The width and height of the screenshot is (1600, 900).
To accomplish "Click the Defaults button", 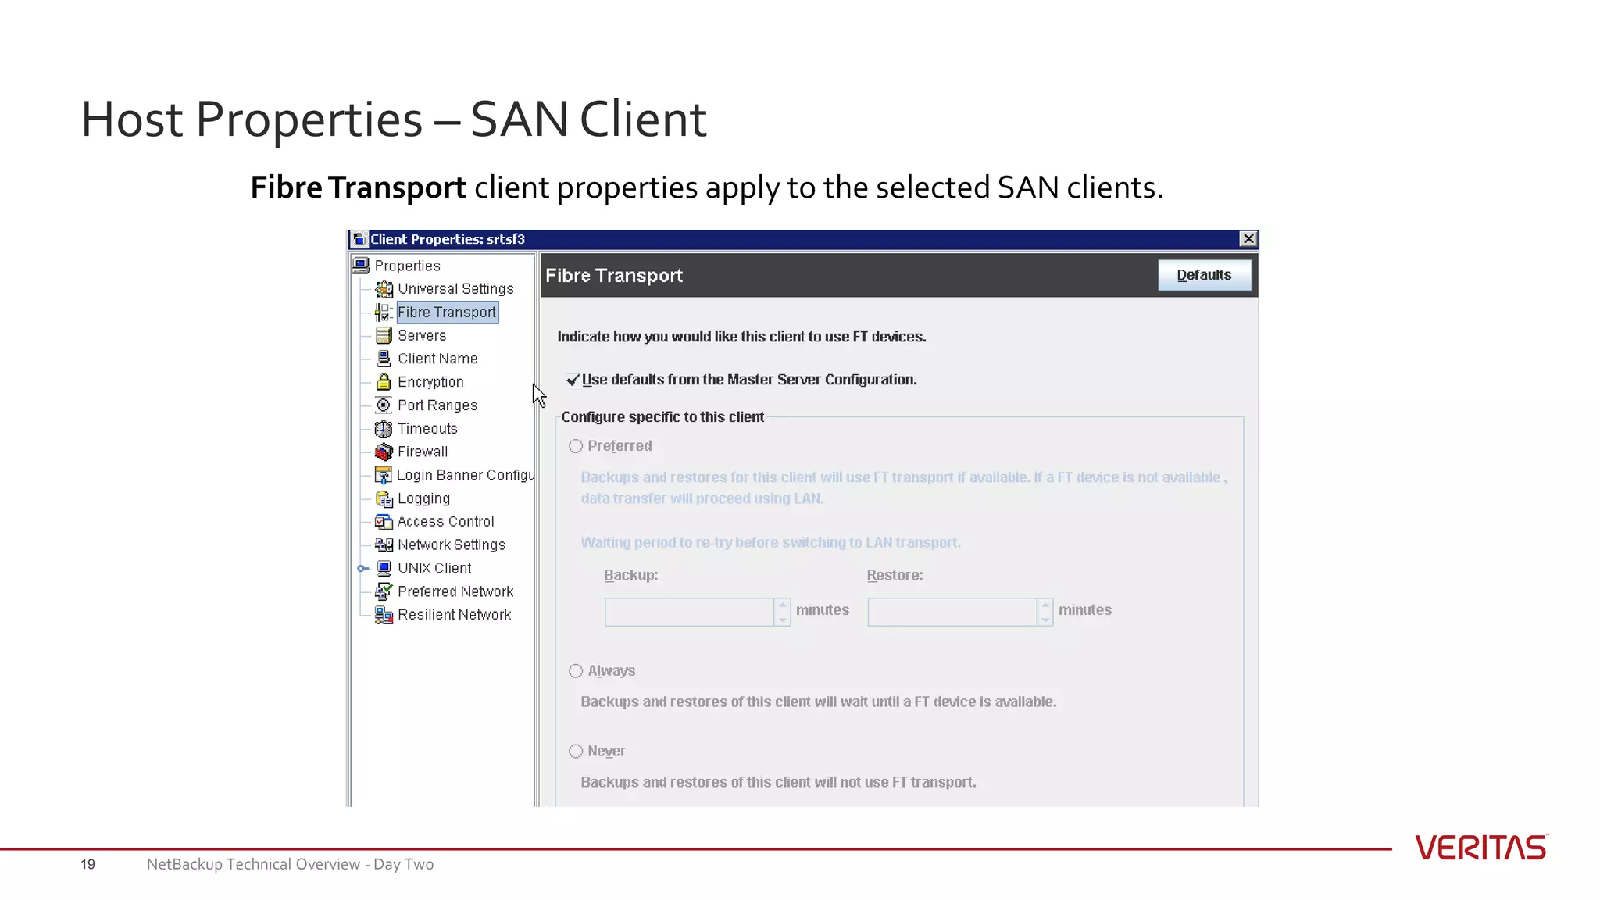I will (1204, 275).
